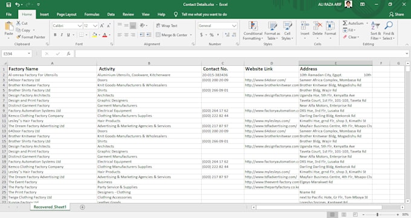
Task: Click the Undo arrow icon
Action: (18, 5)
